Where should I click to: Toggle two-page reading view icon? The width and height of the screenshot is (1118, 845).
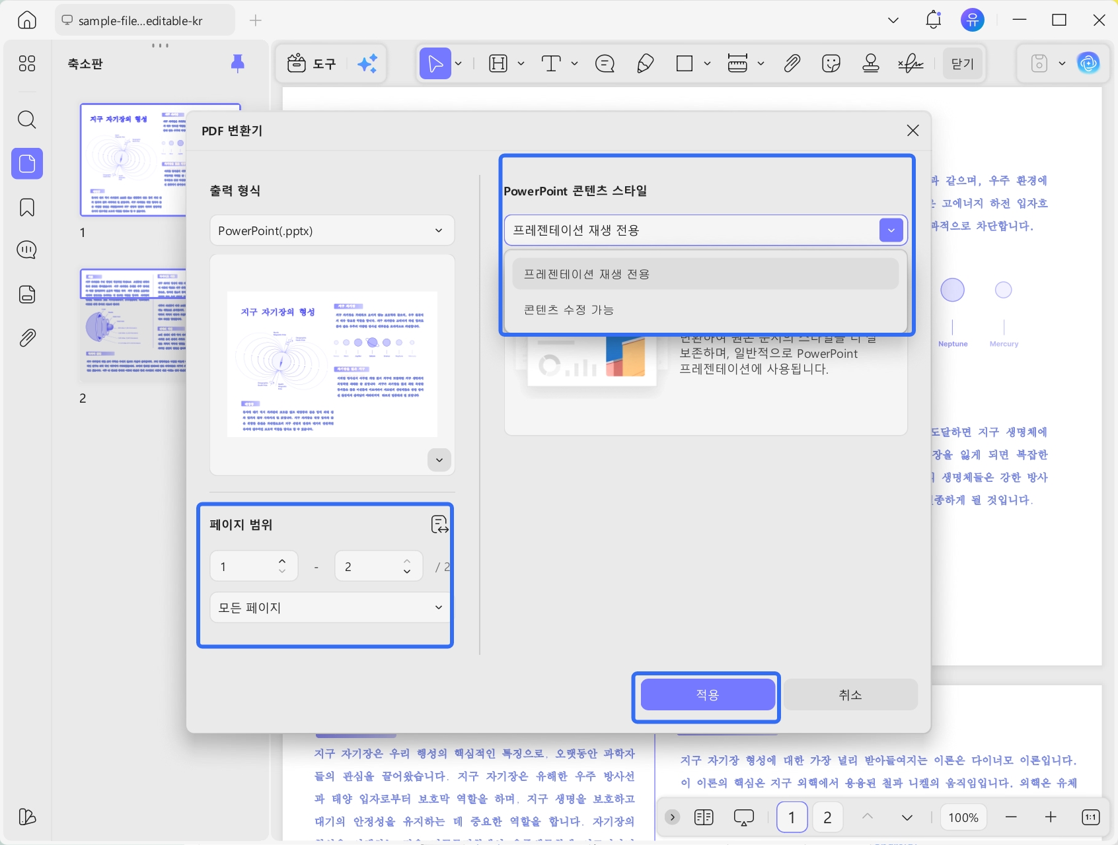tap(704, 817)
